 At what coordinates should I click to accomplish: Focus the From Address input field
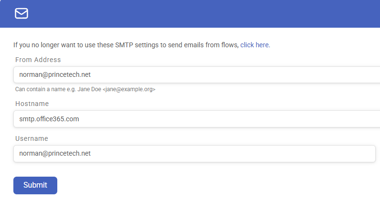[197, 74]
